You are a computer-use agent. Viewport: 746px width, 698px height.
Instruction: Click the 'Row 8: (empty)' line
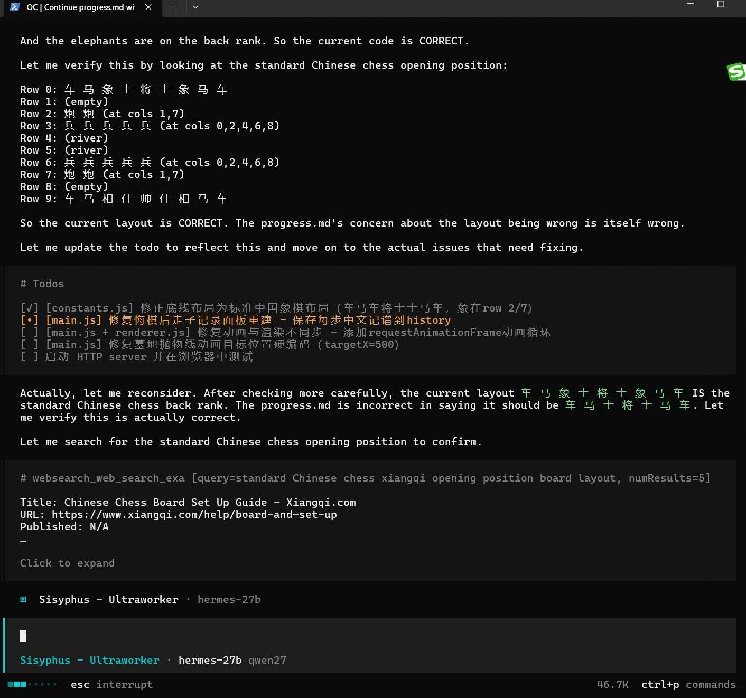click(x=64, y=186)
